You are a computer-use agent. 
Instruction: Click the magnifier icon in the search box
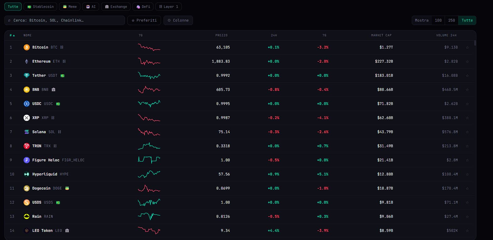(x=9, y=20)
